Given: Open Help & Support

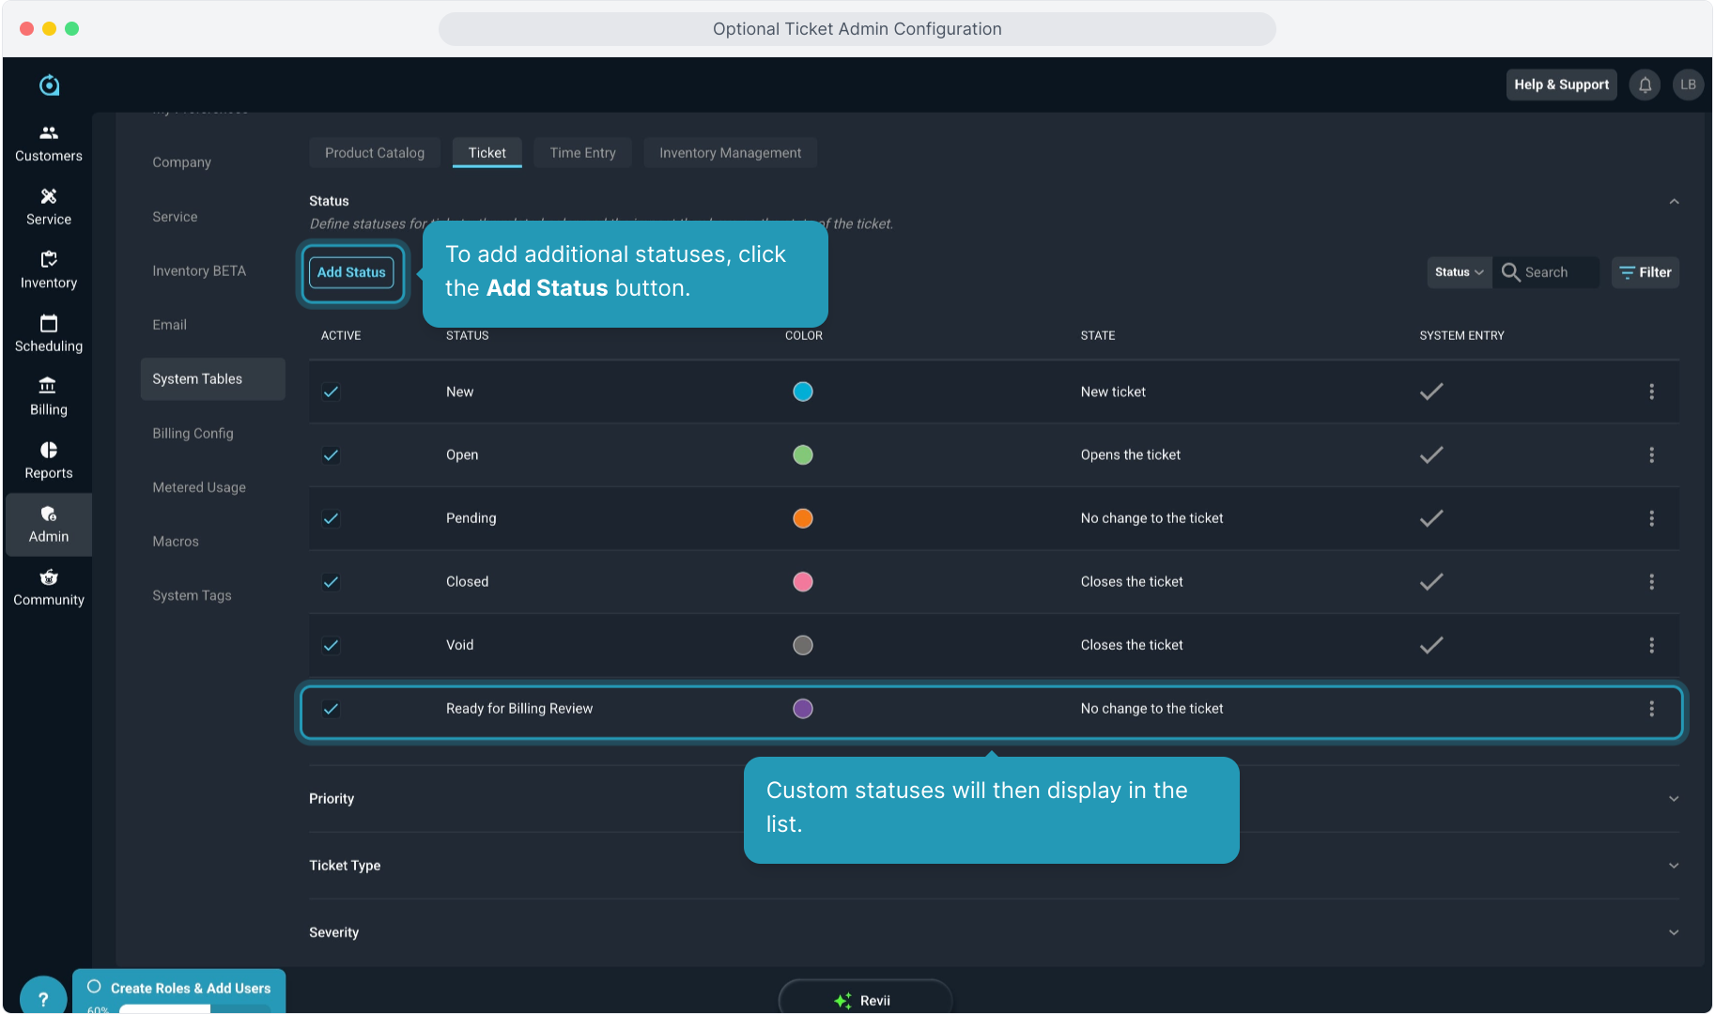Looking at the screenshot, I should [x=1561, y=84].
